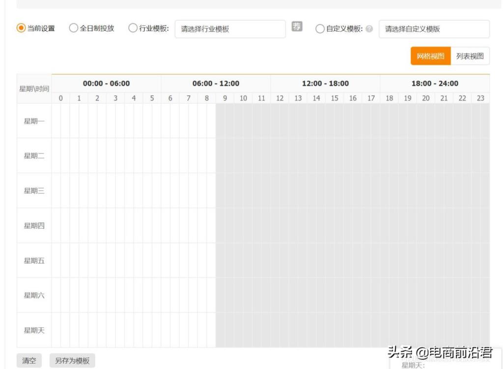Click hour 14 column header
The width and height of the screenshot is (503, 369).
pyautogui.click(x=316, y=98)
